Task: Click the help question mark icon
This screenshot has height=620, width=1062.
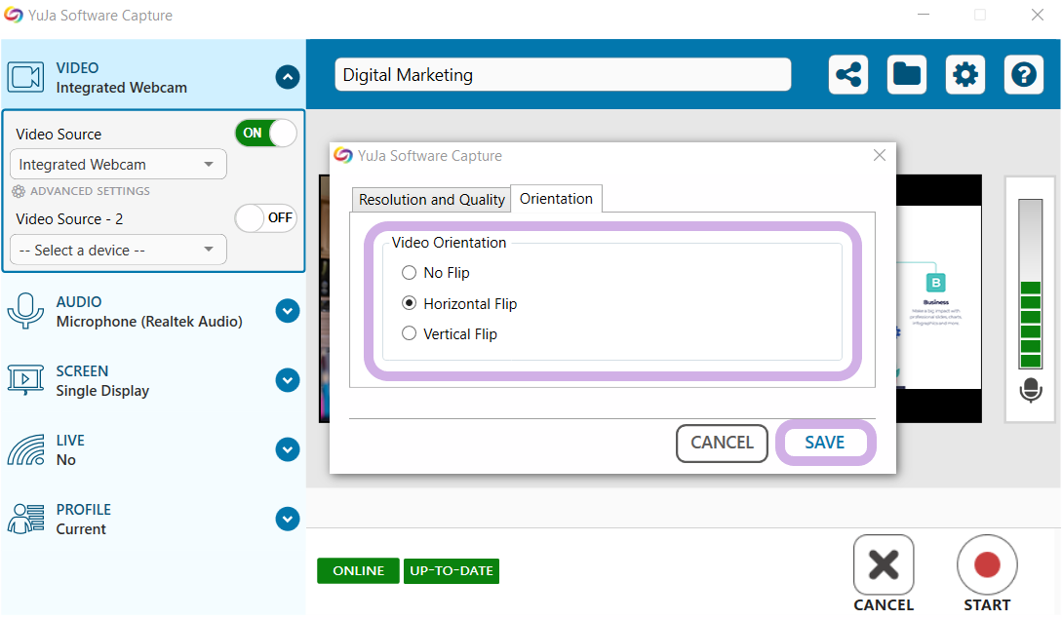Action: coord(1023,75)
